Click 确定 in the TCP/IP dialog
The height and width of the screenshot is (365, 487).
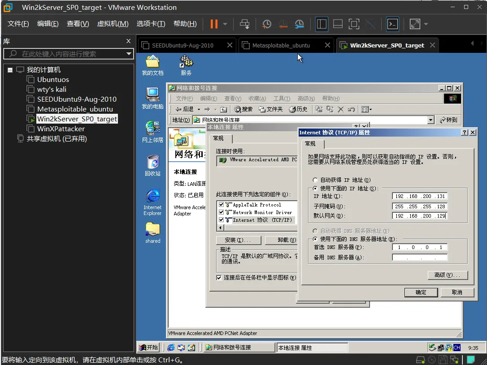tap(421, 292)
